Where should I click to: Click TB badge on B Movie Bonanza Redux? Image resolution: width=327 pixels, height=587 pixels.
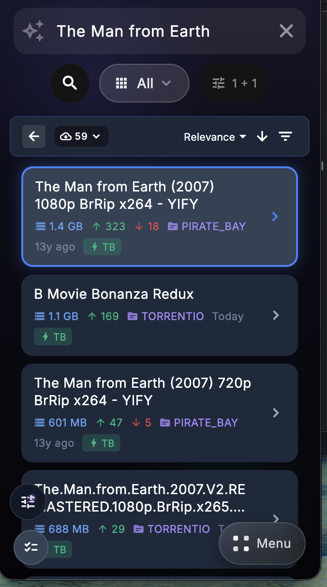[x=53, y=337]
